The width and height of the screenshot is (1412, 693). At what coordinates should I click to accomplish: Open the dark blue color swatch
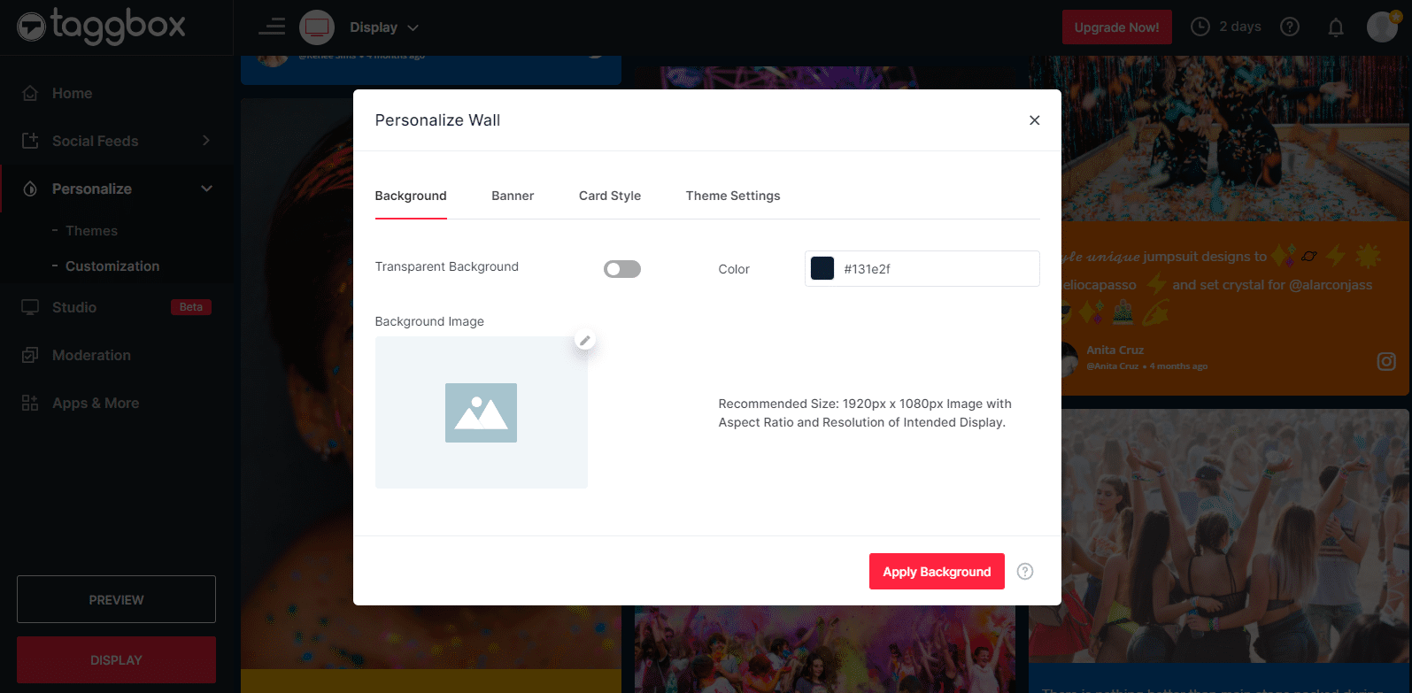point(822,269)
